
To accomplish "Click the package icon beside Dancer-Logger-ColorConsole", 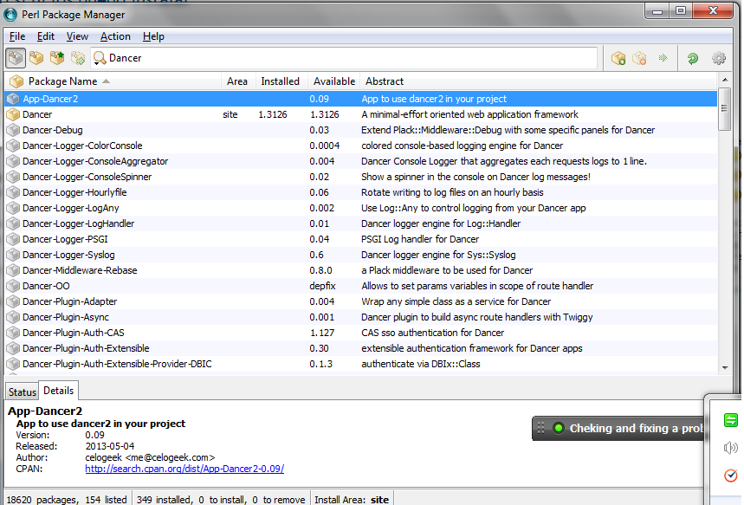I will point(13,146).
